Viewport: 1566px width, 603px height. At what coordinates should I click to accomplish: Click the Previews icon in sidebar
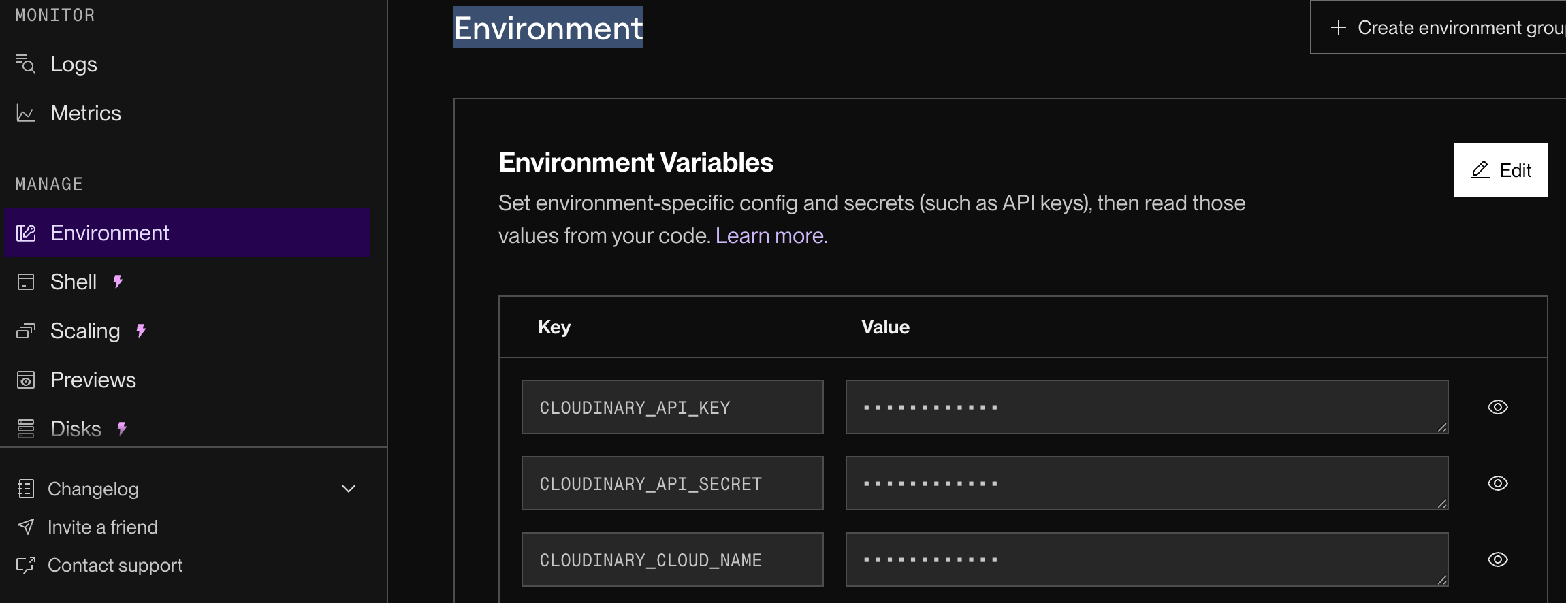25,380
